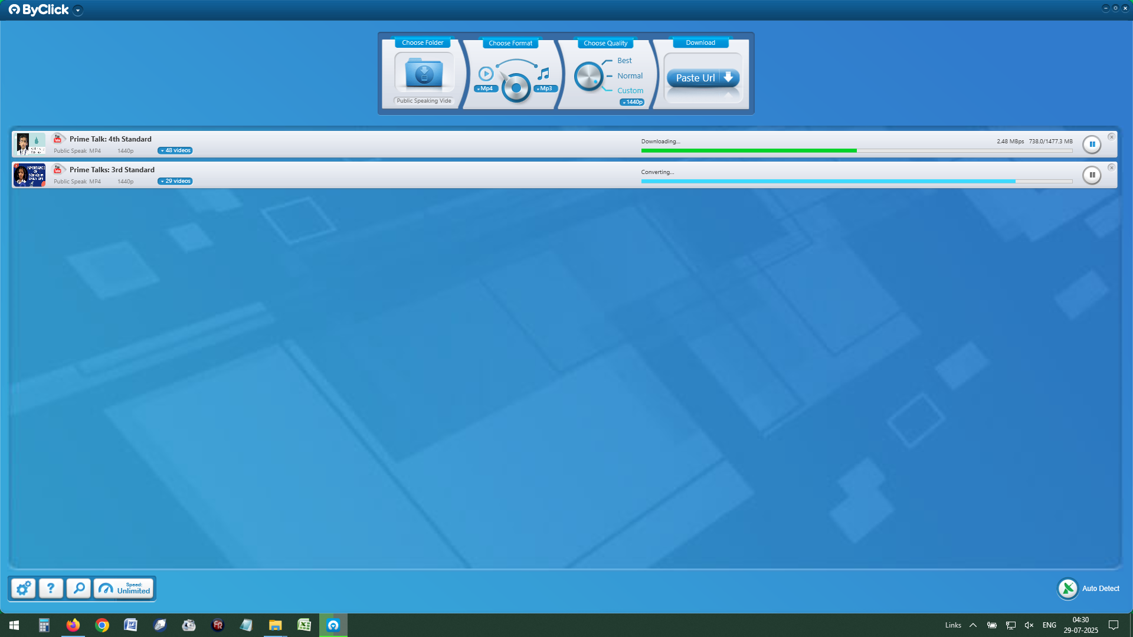This screenshot has width=1133, height=637.
Task: Remove the Prime Talk 4th Standard item
Action: (1111, 137)
